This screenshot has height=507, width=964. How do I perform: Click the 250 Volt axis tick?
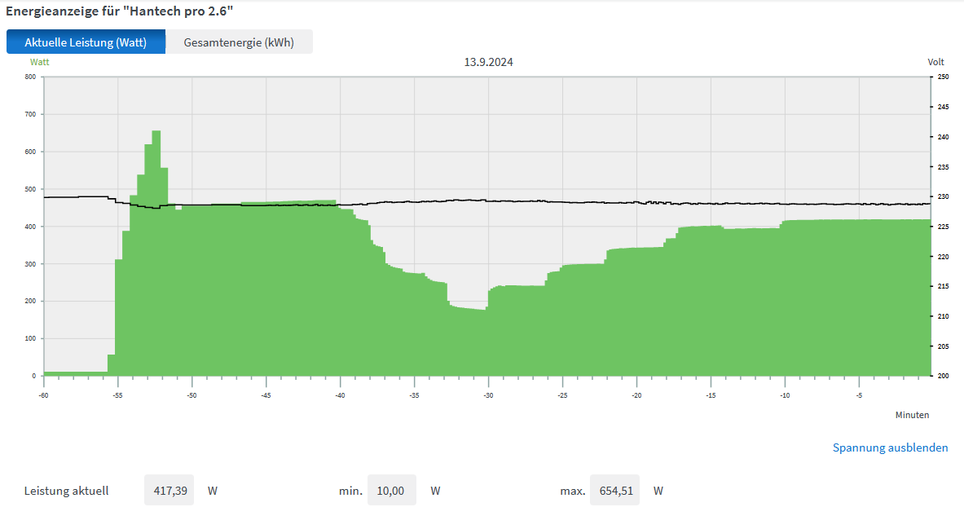(x=942, y=77)
